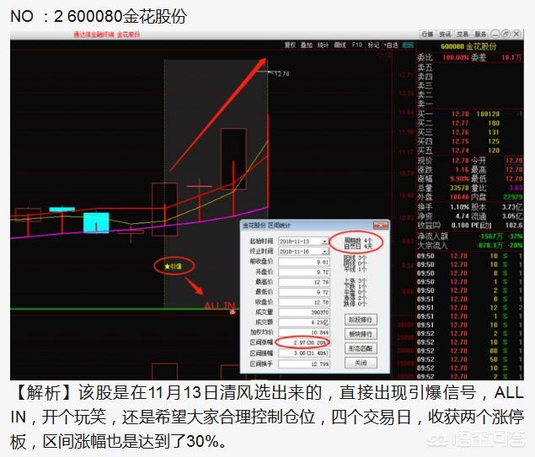Click the 涨幅 9.98% value
Image resolution: width=535 pixels, height=457 pixels.
(460, 178)
